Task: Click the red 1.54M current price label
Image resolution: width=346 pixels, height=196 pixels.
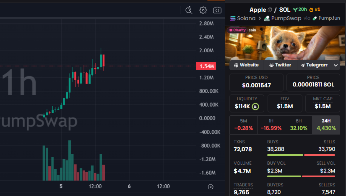Action: [x=206, y=66]
